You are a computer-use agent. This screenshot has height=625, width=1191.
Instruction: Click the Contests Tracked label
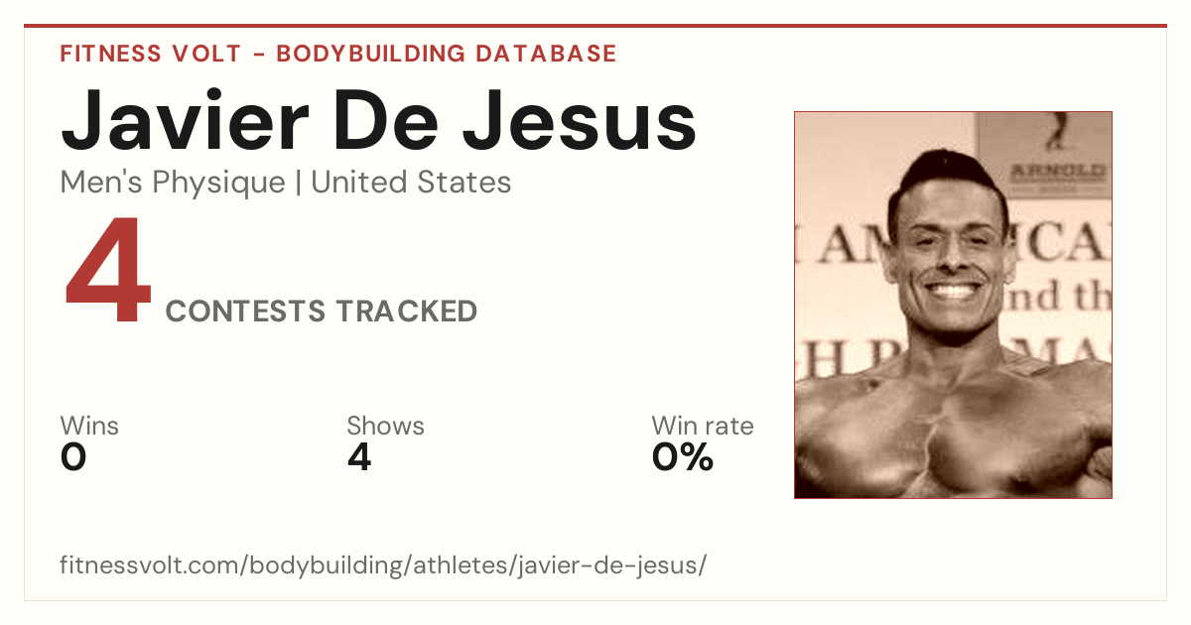pos(322,312)
